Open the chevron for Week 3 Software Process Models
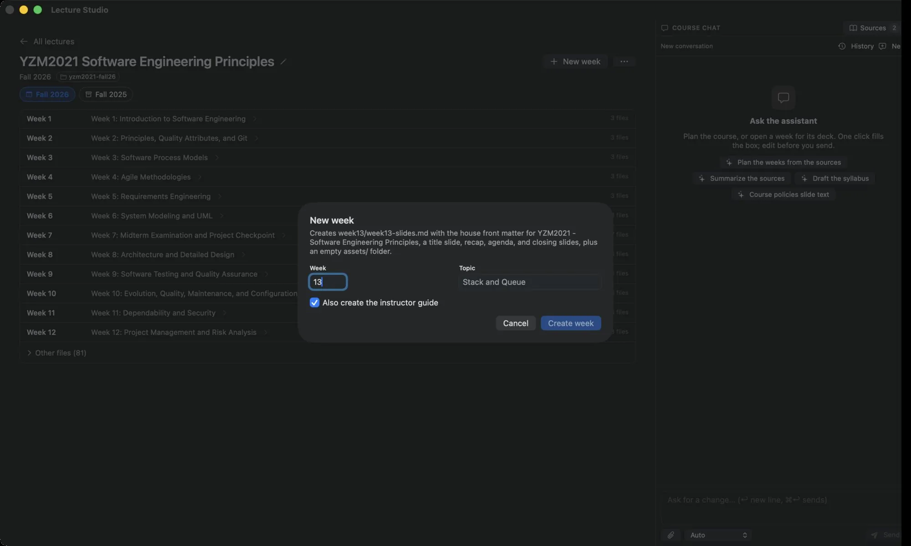This screenshot has width=911, height=546. (x=217, y=157)
